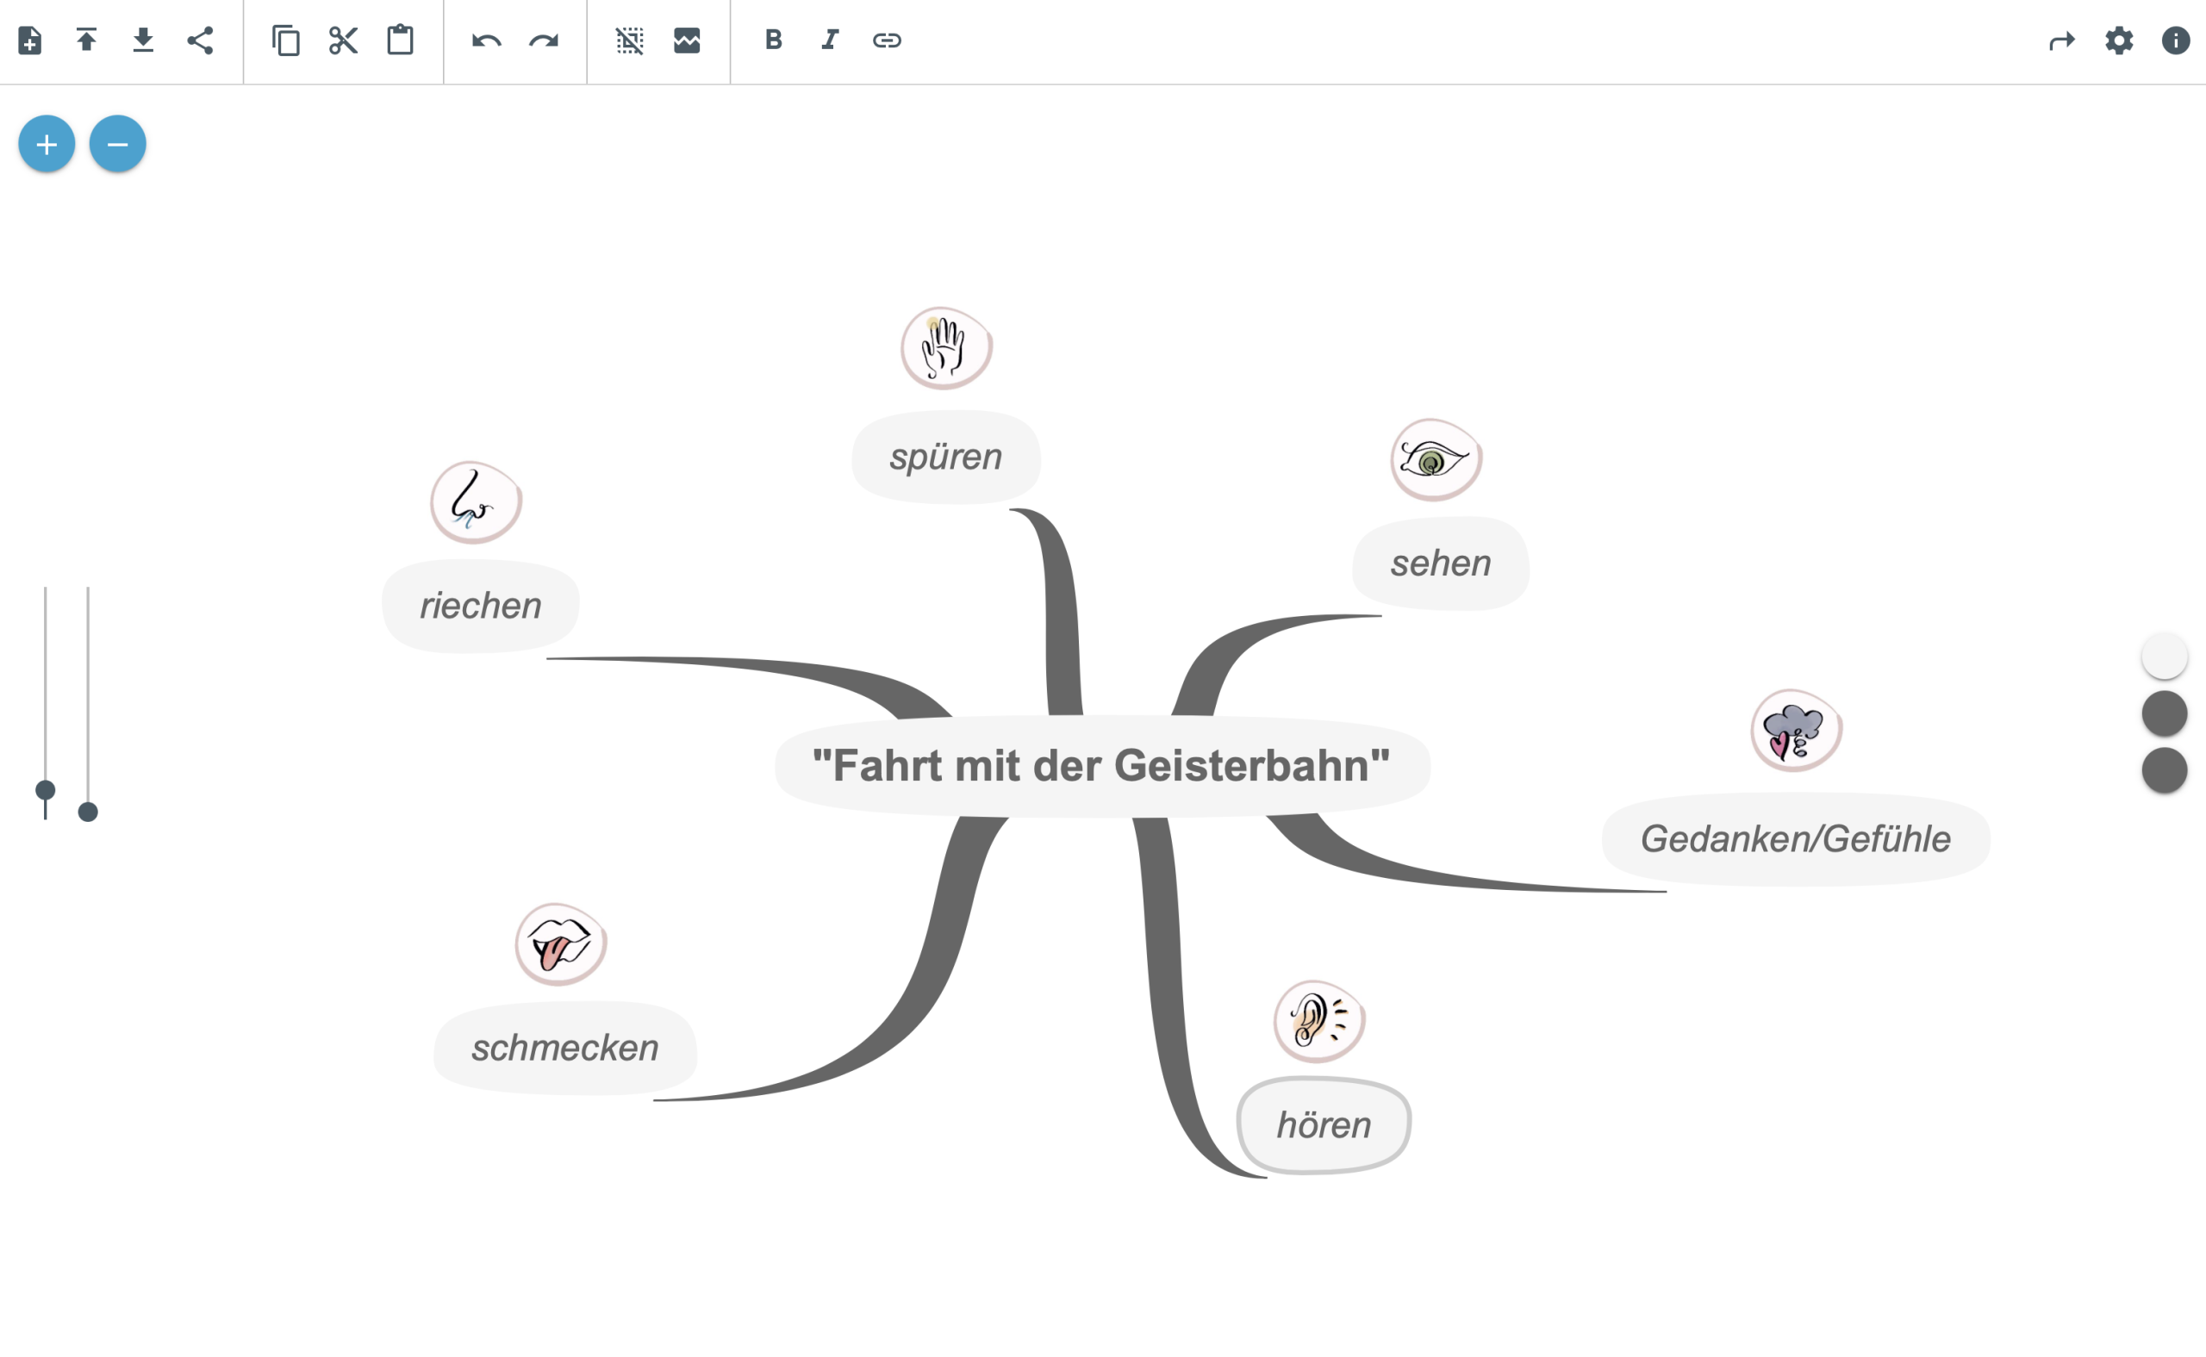
Task: Open the settings gear
Action: (x=2119, y=40)
